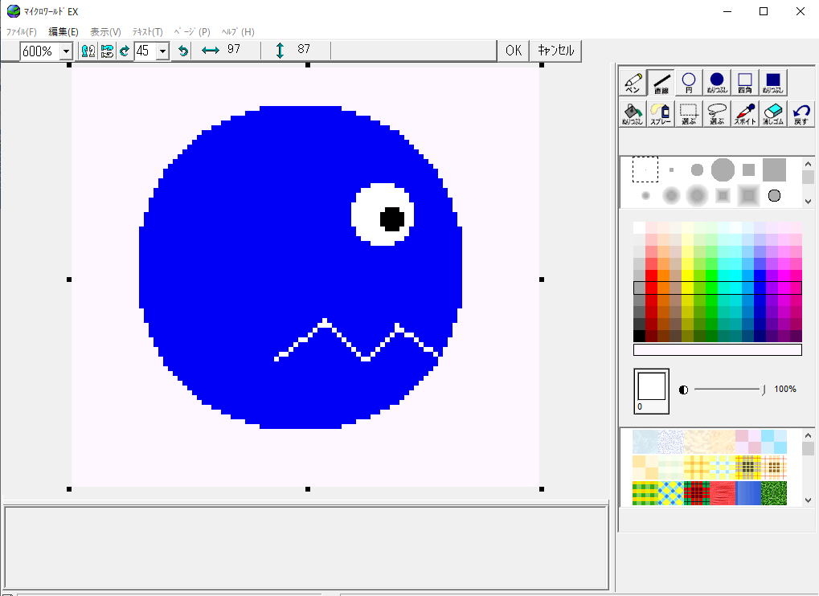Viewport: 819px width, 596px height.
Task: Open the ファイル(F) menu
Action: point(22,32)
